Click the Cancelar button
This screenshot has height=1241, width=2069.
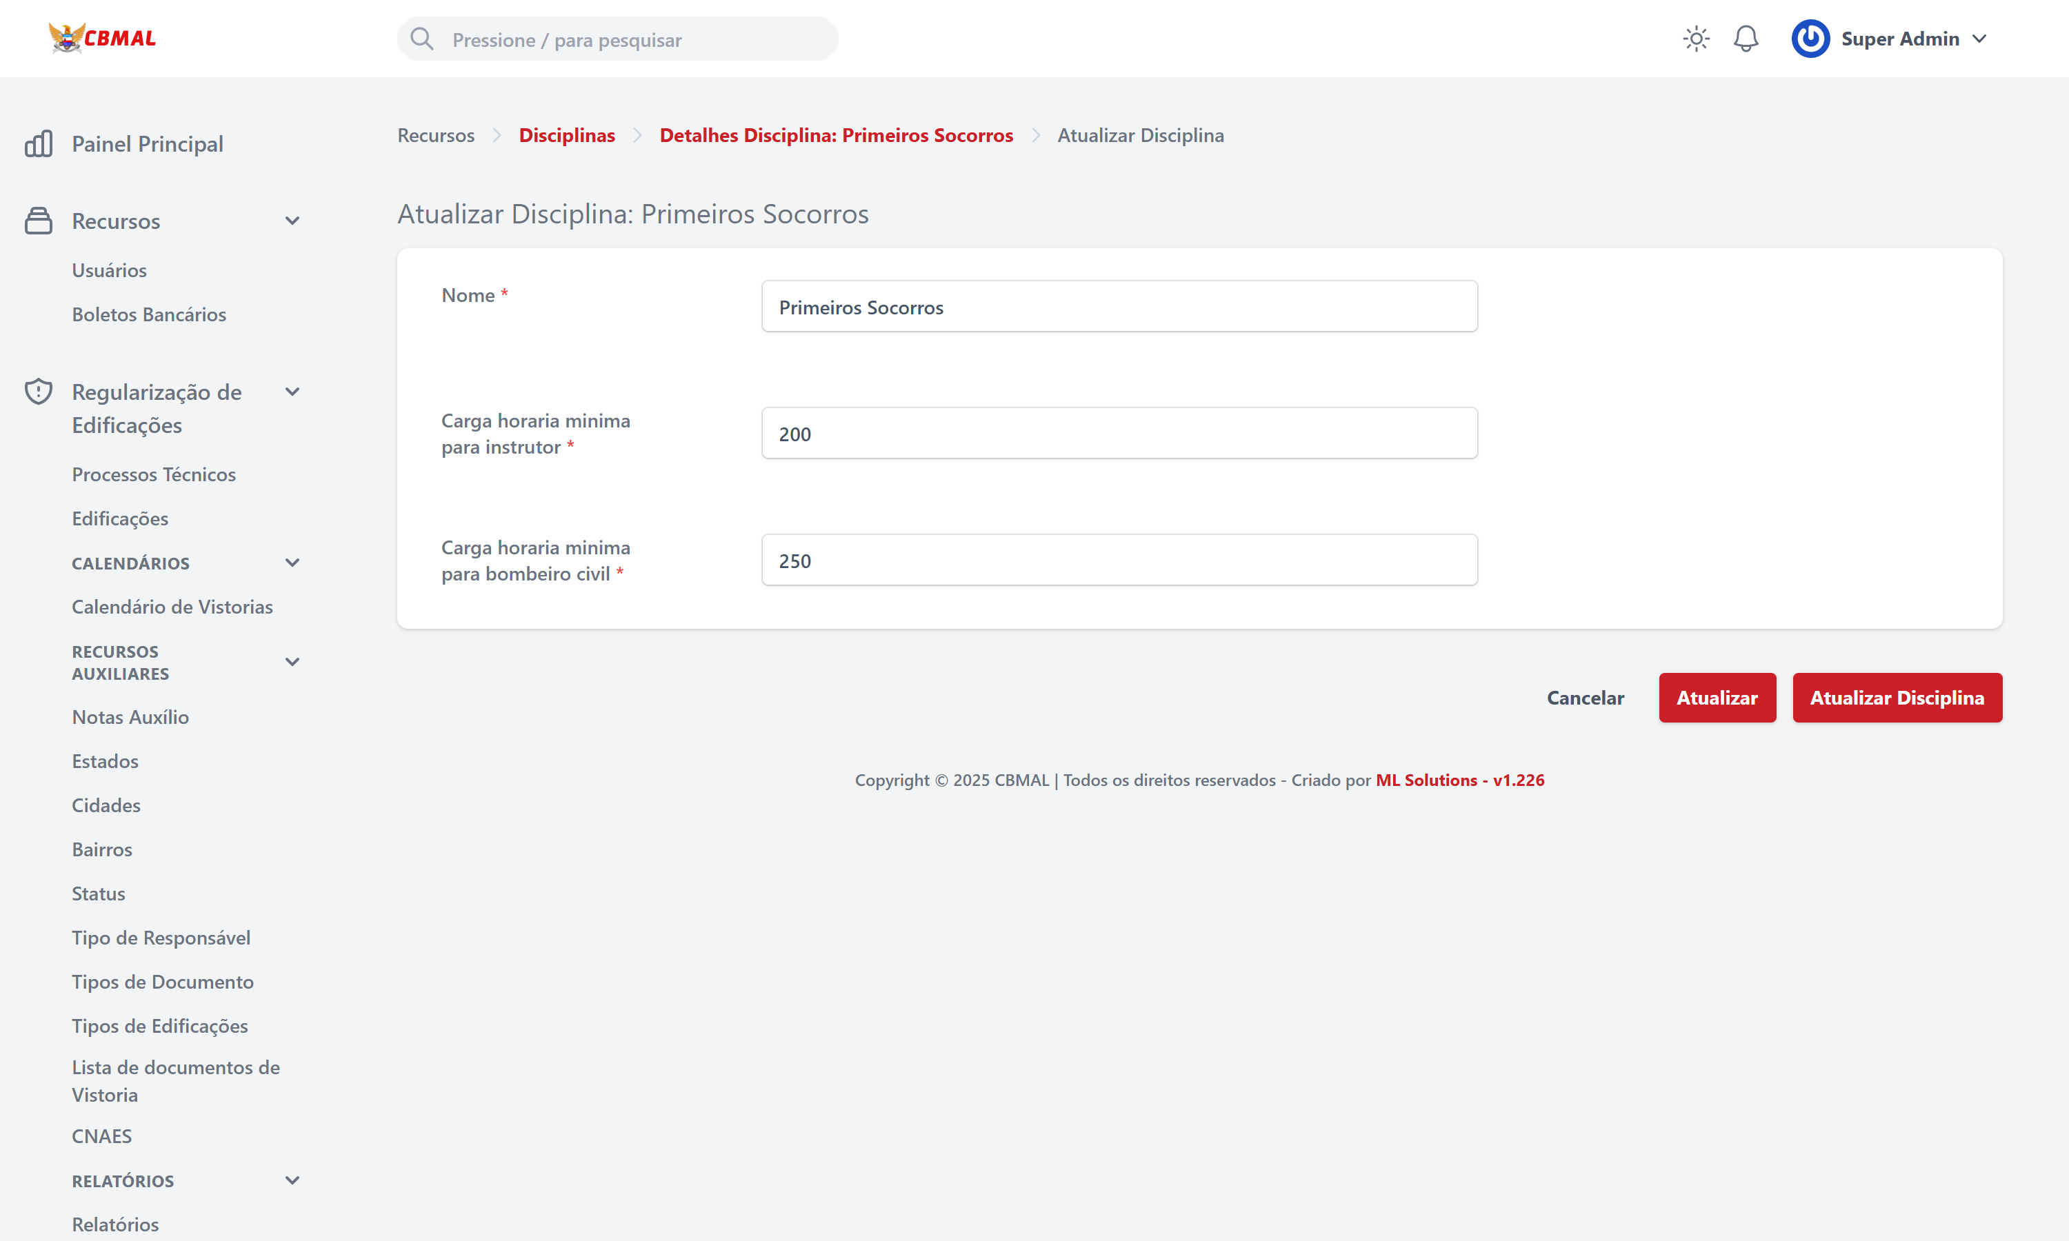[1585, 698]
